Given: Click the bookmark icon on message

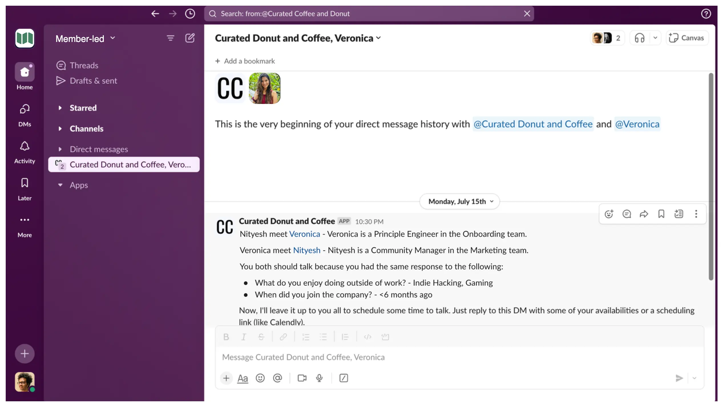Looking at the screenshot, I should [x=661, y=214].
